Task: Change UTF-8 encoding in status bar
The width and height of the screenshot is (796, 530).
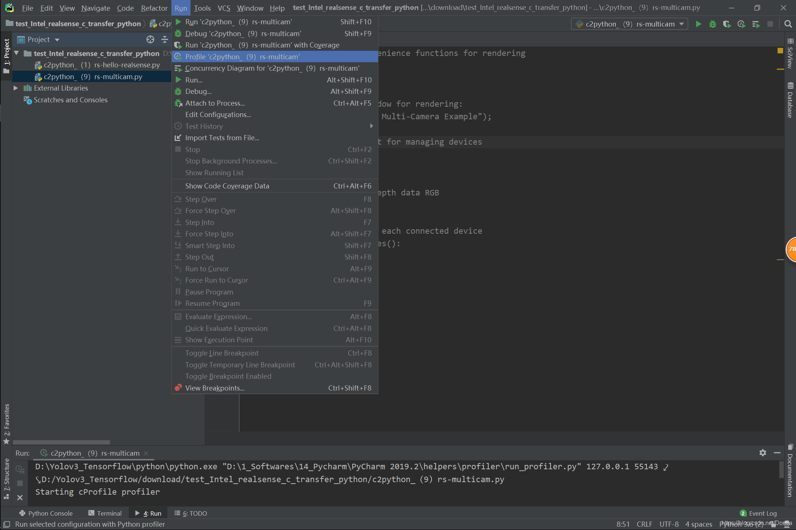Action: point(669,524)
